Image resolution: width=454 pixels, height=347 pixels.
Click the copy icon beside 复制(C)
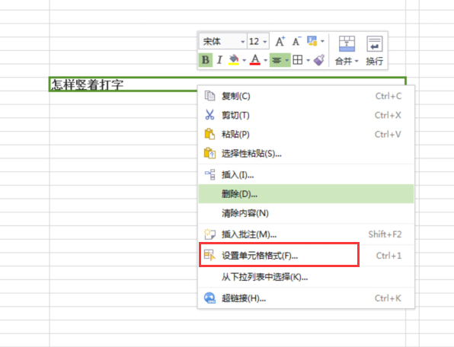209,96
